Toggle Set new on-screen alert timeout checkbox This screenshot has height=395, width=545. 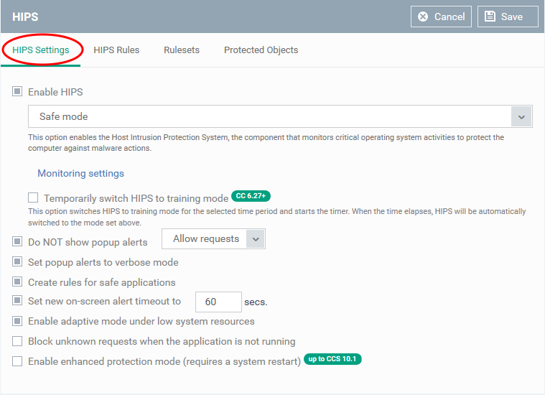point(17,300)
